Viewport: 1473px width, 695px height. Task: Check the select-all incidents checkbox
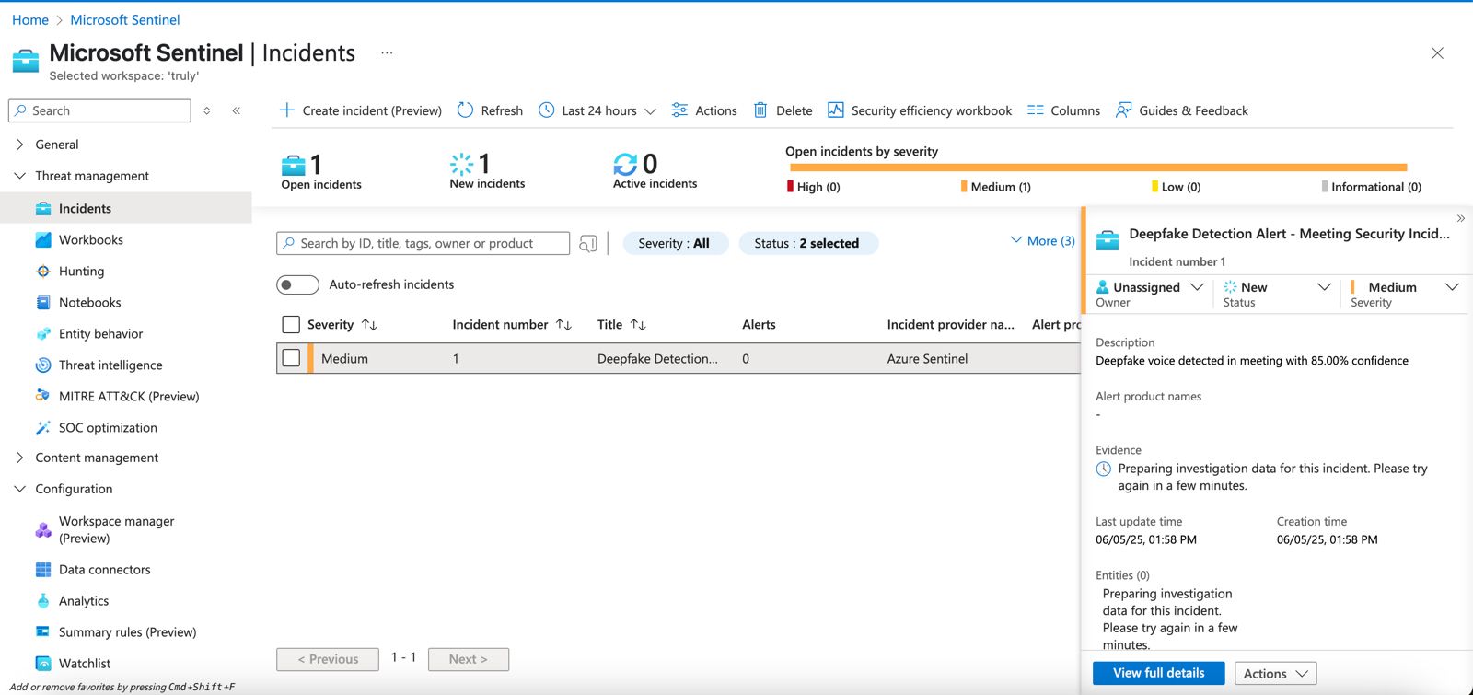[291, 325]
